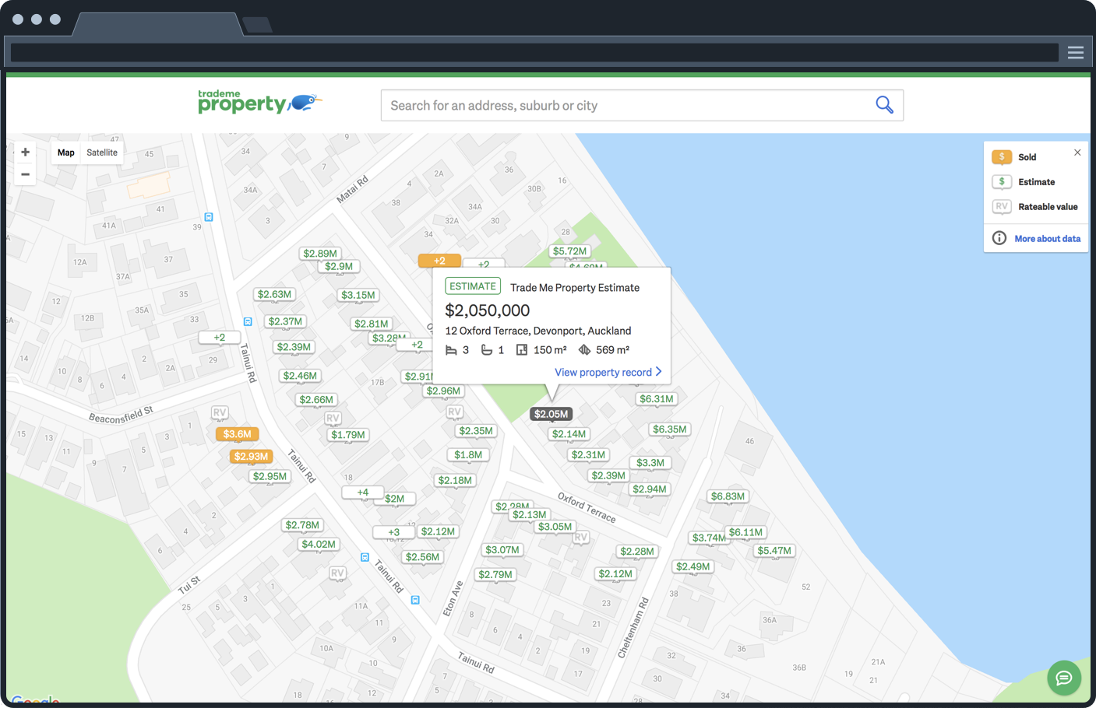The height and width of the screenshot is (708, 1096).
Task: Click the search magnifier icon
Action: click(x=884, y=105)
